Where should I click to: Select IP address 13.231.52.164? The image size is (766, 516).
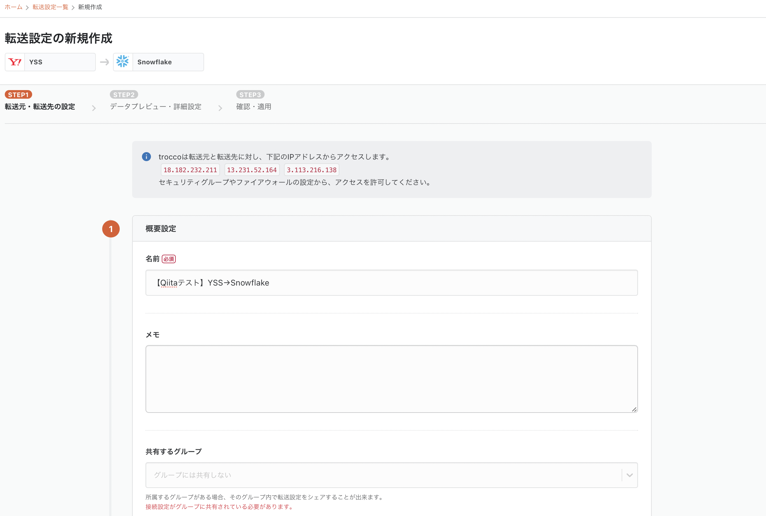(x=252, y=170)
